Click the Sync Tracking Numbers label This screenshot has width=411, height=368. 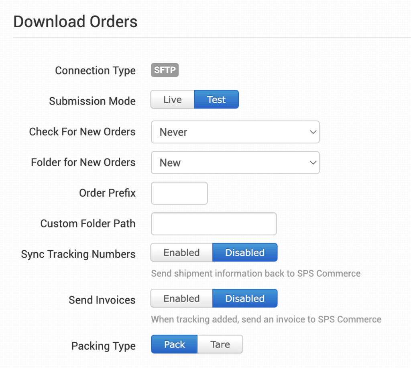(x=78, y=254)
